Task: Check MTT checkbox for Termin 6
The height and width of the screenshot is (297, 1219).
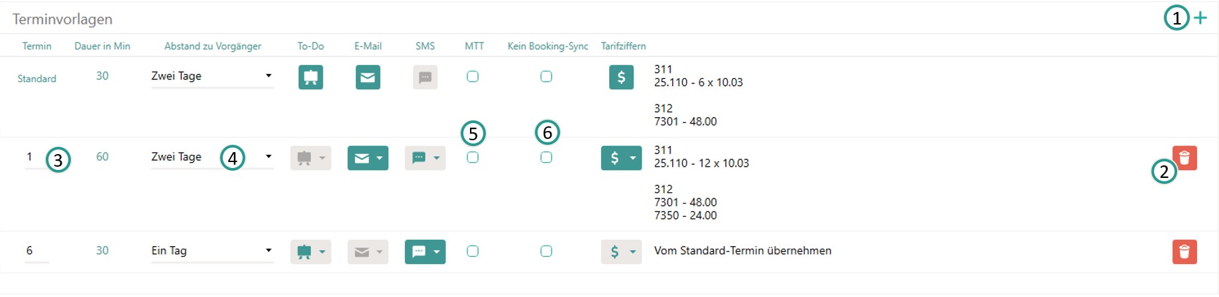Action: 473,251
